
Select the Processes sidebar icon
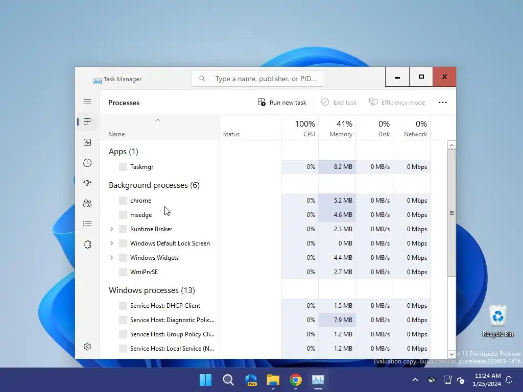pos(87,122)
